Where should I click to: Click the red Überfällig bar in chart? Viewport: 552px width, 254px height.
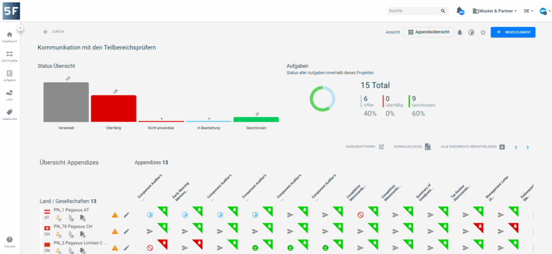click(x=113, y=109)
